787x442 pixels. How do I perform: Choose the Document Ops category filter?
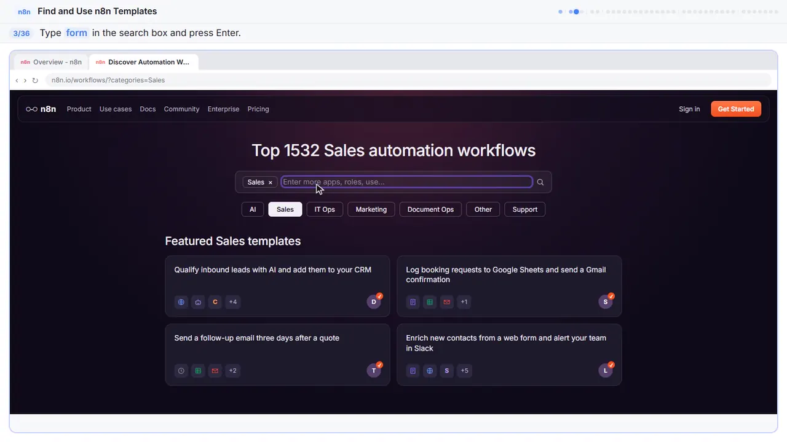point(430,209)
